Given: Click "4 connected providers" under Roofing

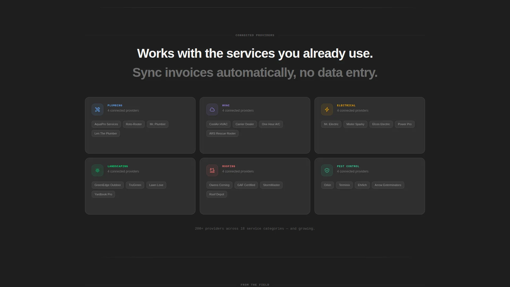Looking at the screenshot, I should (238, 171).
